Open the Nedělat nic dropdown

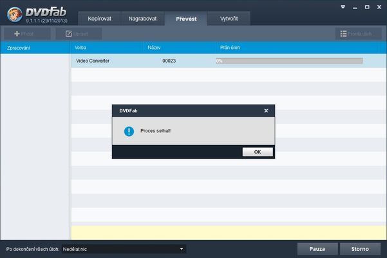click(x=124, y=249)
